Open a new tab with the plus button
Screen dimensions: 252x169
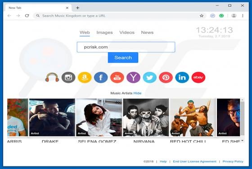click(77, 8)
